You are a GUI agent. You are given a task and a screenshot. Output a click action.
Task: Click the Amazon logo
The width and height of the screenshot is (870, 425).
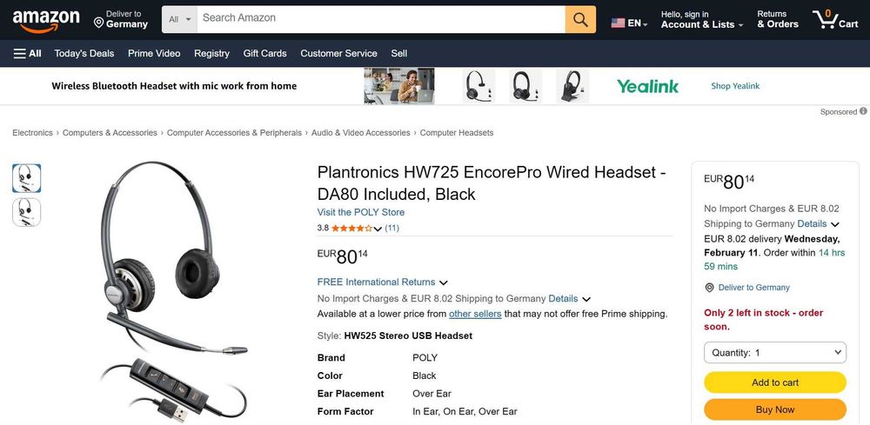[x=45, y=20]
